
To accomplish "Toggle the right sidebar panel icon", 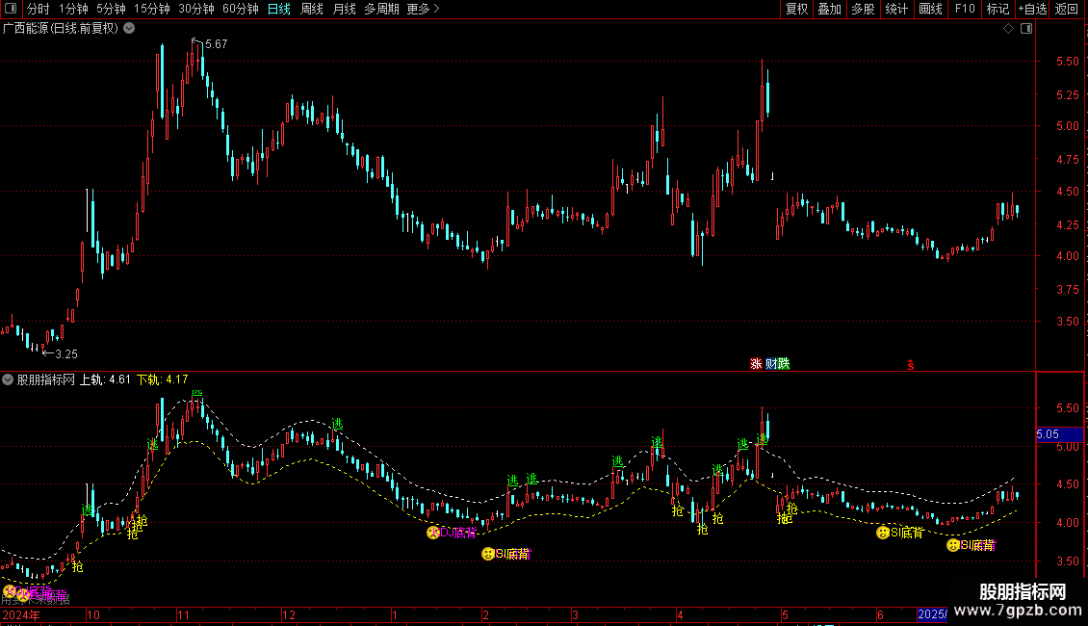I will tap(1026, 29).
